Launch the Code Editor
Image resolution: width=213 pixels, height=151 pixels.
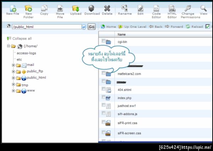156,8
